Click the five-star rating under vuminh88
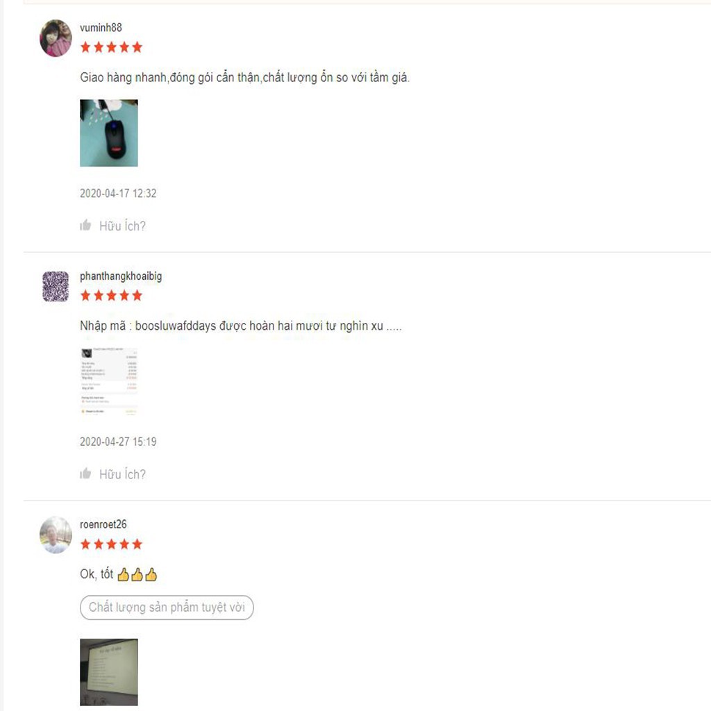The width and height of the screenshot is (711, 711). pos(111,47)
